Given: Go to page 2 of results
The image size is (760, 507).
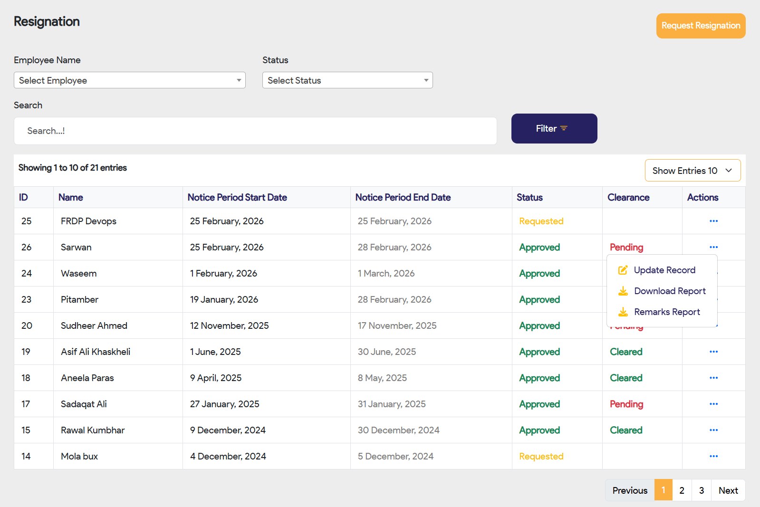Looking at the screenshot, I should [682, 490].
